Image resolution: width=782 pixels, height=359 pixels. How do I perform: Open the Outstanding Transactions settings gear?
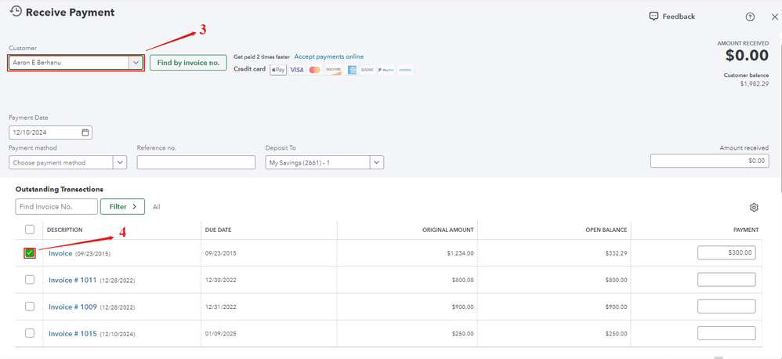coord(754,208)
